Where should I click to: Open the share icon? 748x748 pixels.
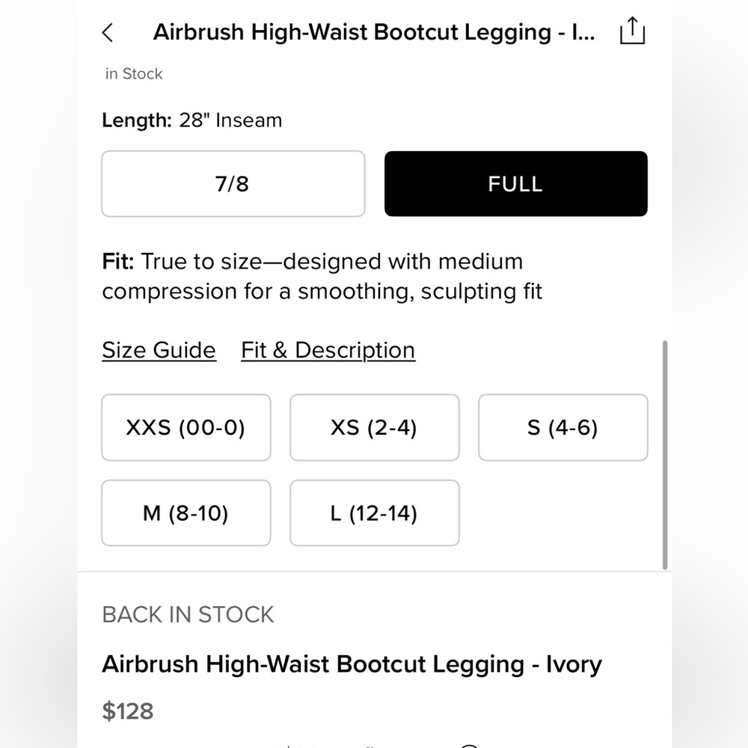tap(633, 31)
